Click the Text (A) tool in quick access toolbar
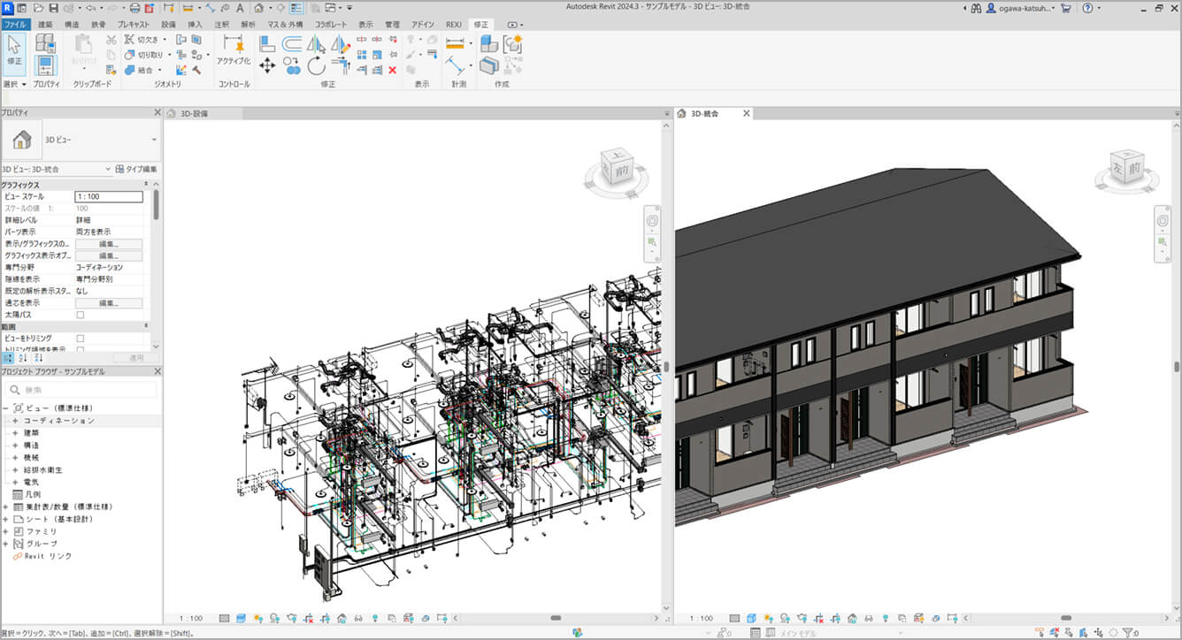Viewport: 1182px width, 640px height. (x=239, y=7)
